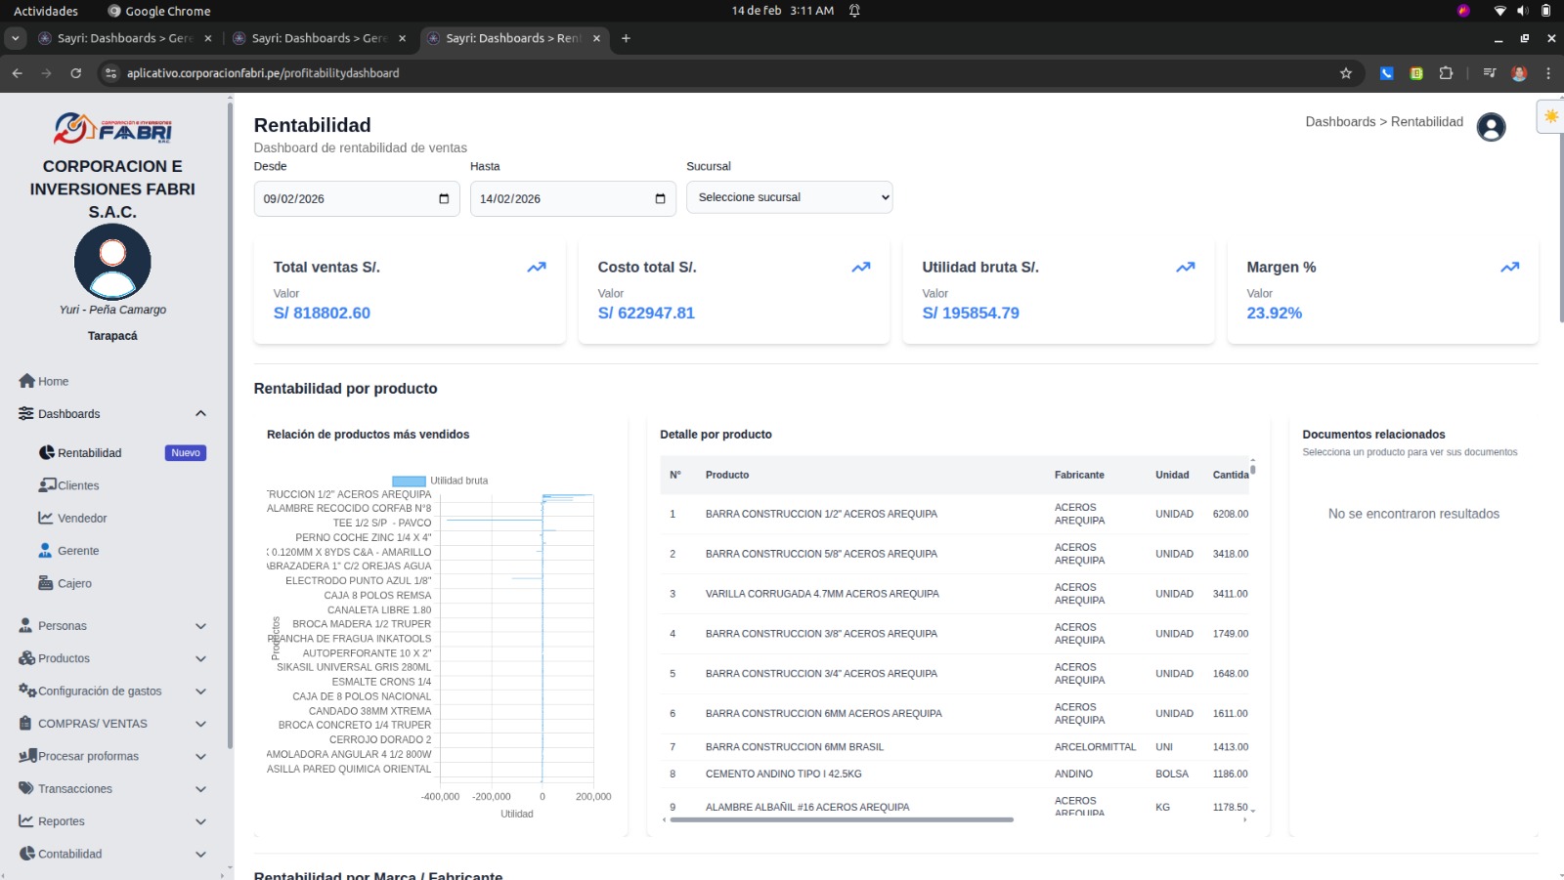Open the Vendedor dashboard
This screenshot has width=1564, height=880.
tap(82, 519)
